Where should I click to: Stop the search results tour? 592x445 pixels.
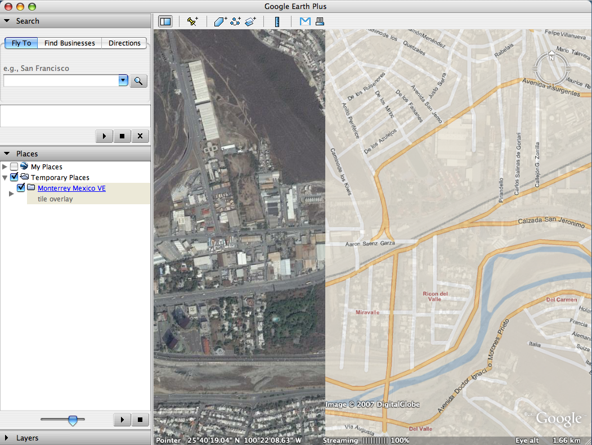pos(122,136)
